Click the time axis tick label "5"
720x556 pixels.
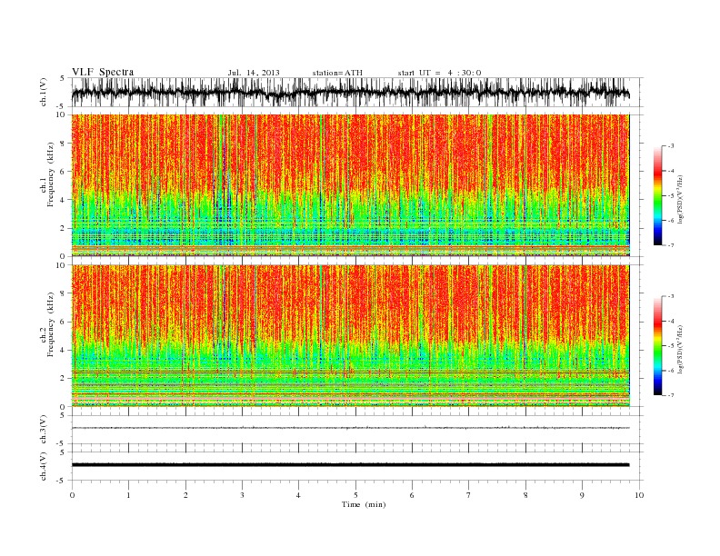point(355,495)
